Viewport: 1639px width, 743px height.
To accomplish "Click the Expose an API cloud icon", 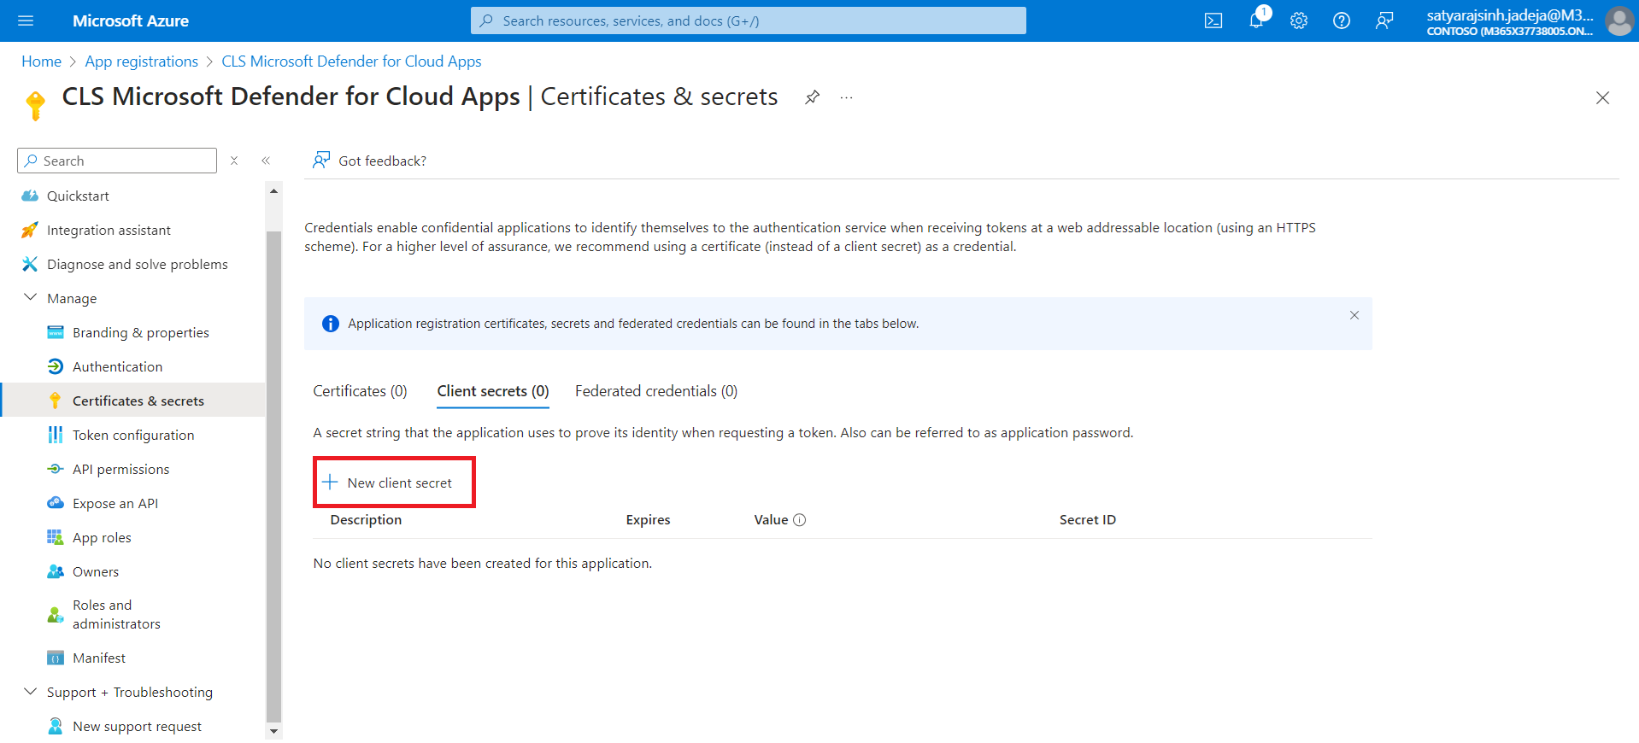I will (56, 503).
